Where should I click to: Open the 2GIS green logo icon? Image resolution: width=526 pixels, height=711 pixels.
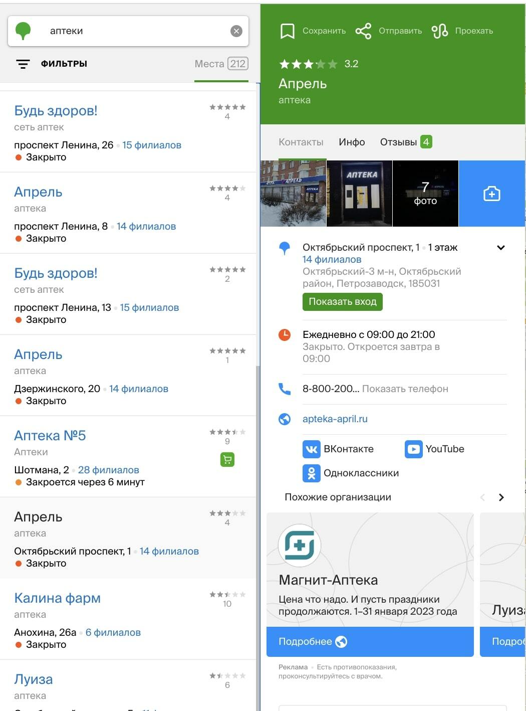click(x=23, y=31)
